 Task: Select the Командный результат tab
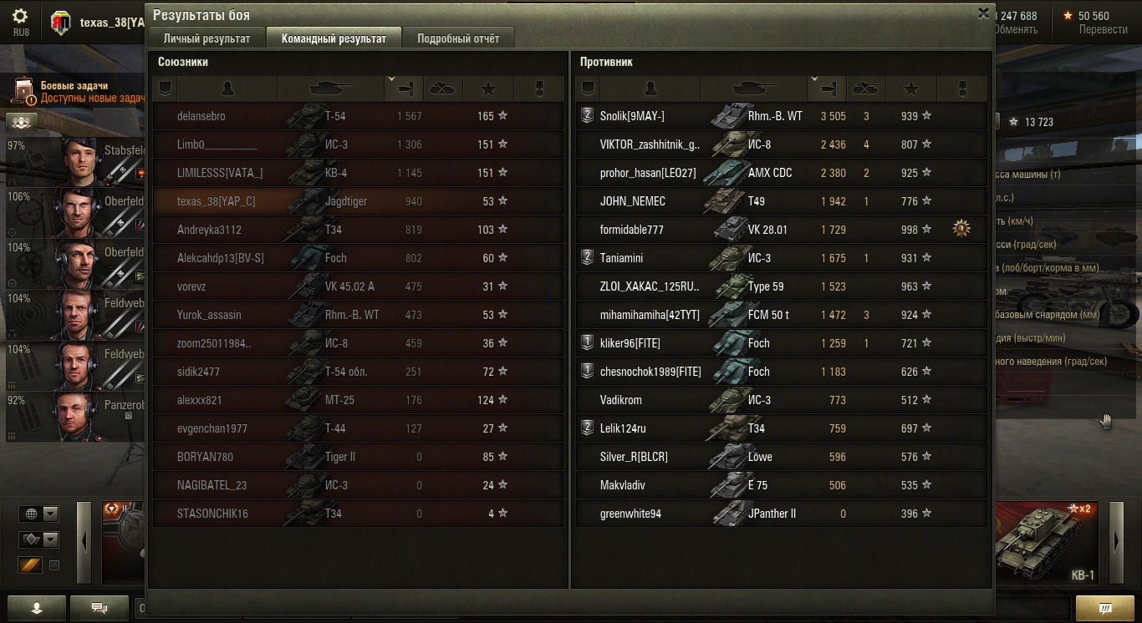[334, 38]
